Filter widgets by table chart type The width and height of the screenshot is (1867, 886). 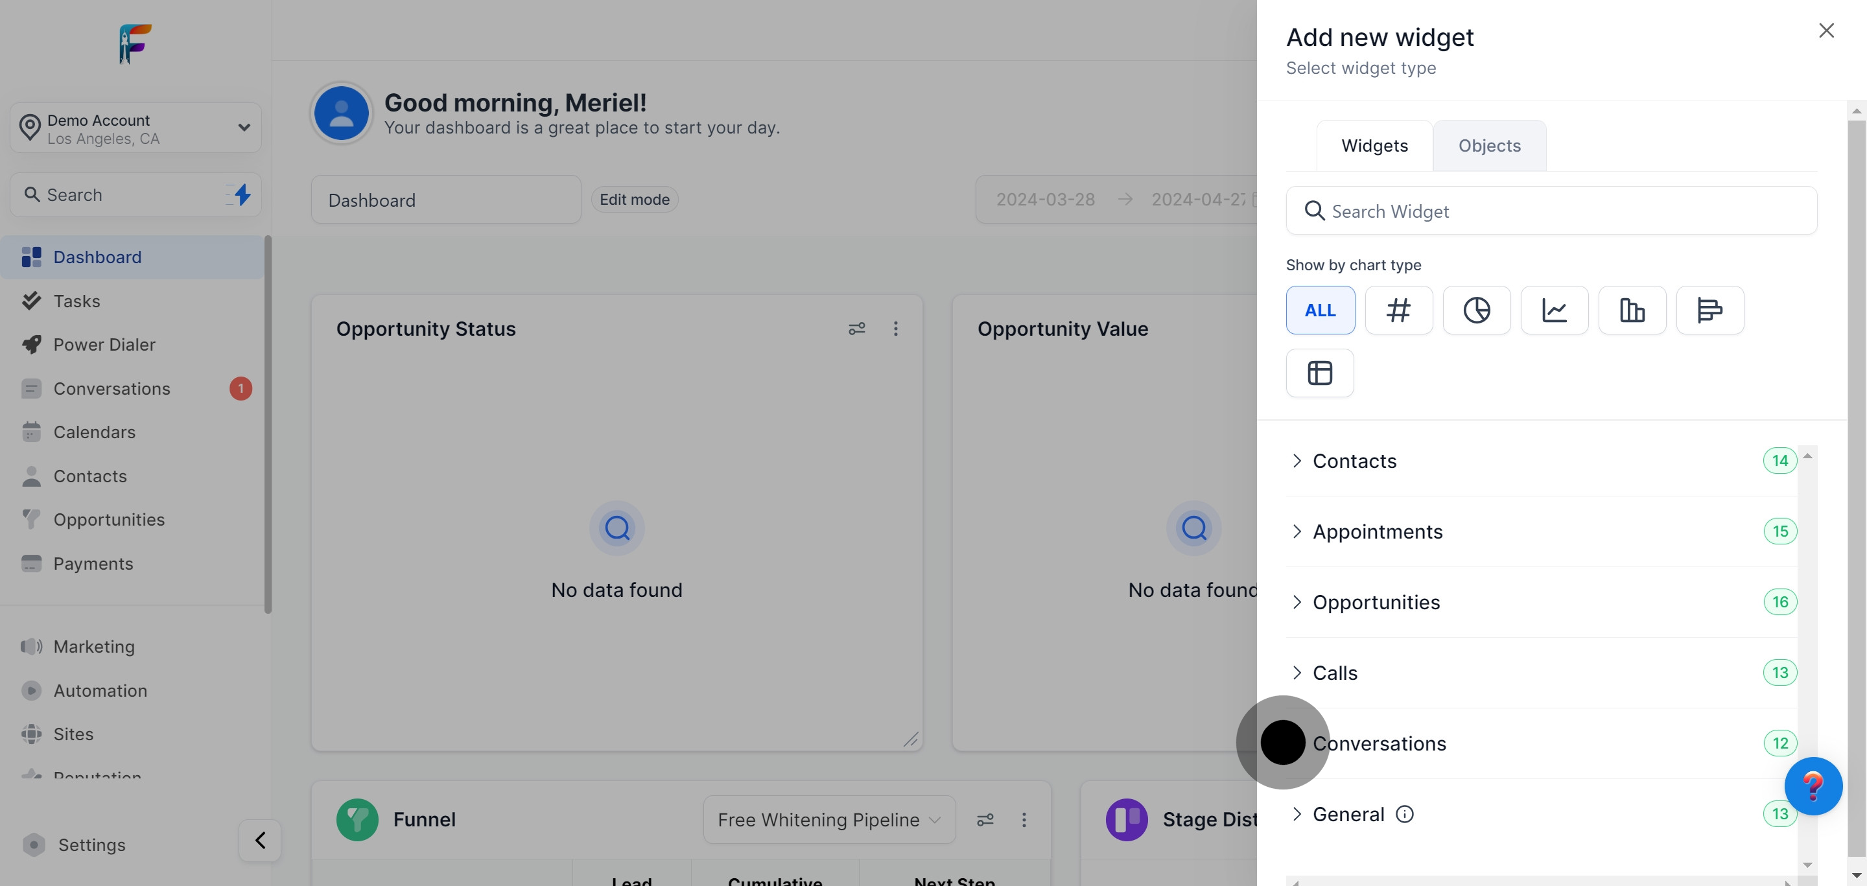(x=1319, y=373)
